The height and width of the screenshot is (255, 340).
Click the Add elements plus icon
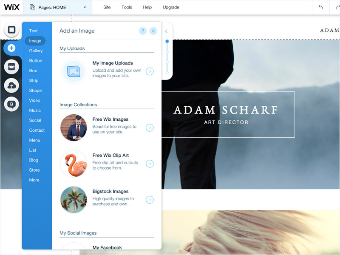12,48
